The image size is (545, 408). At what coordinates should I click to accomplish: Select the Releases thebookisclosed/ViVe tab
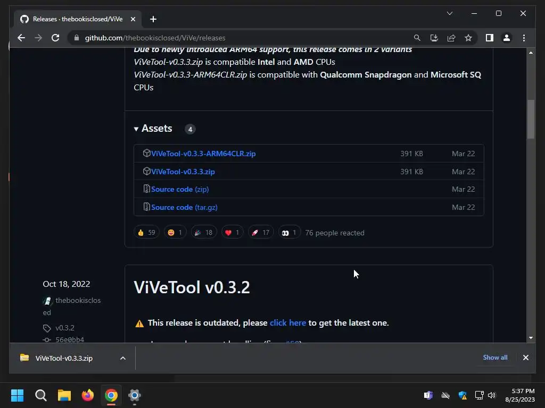coord(78,19)
